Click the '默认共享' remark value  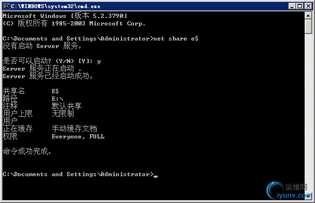[x=66, y=106]
